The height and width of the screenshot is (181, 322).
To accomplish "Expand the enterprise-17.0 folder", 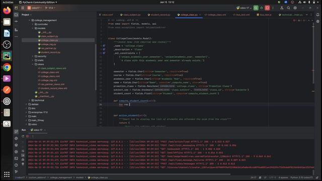I will (x=26, y=112).
